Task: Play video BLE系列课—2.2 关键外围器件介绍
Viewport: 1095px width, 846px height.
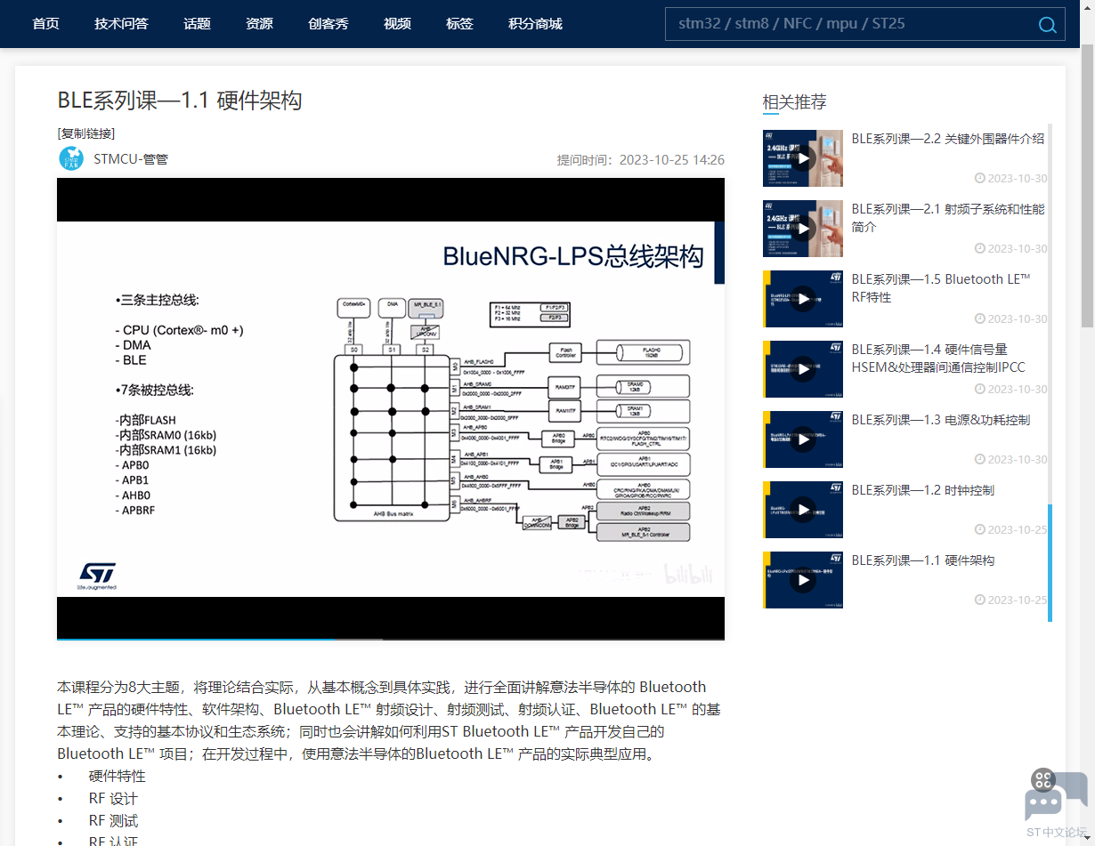Action: pyautogui.click(x=803, y=158)
